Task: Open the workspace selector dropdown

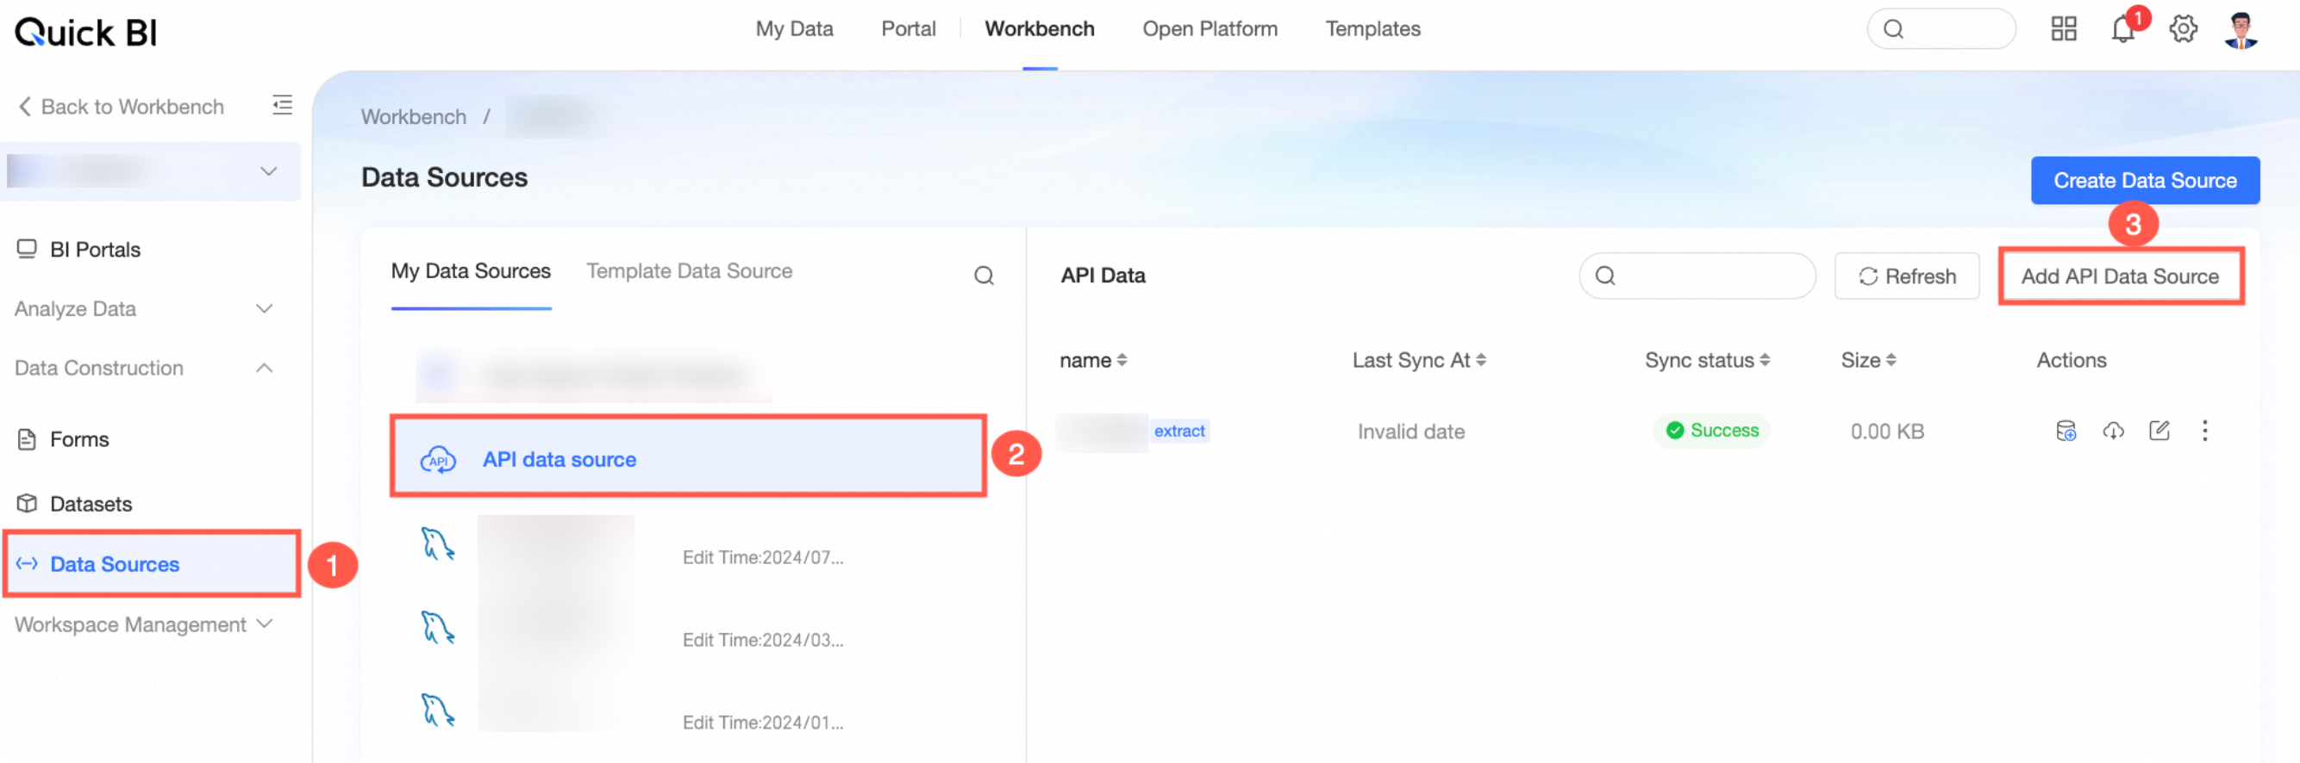Action: tap(151, 171)
